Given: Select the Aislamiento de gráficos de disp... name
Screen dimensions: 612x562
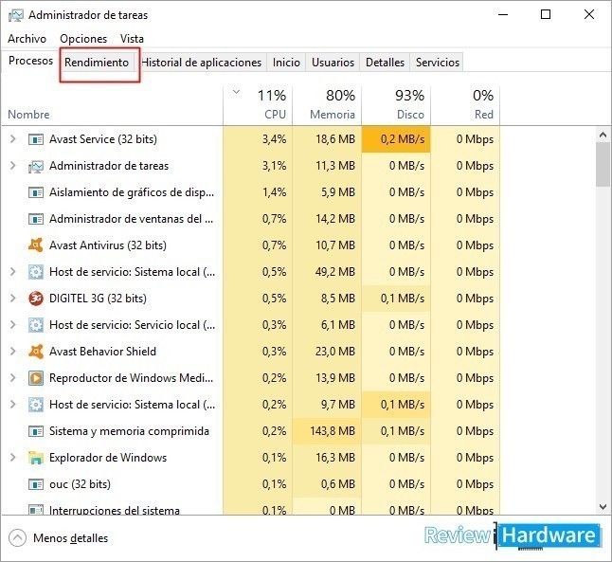Looking at the screenshot, I should pyautogui.click(x=132, y=192).
